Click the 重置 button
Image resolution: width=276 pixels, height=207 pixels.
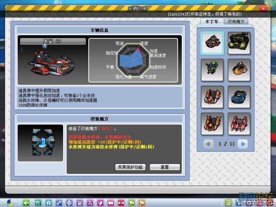click(x=165, y=167)
